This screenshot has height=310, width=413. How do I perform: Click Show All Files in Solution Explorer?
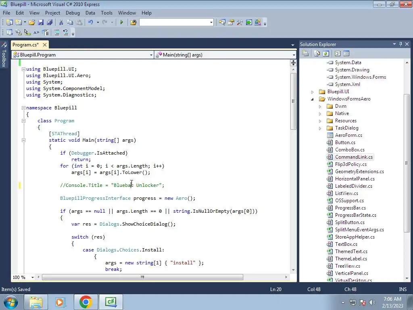(x=317, y=54)
